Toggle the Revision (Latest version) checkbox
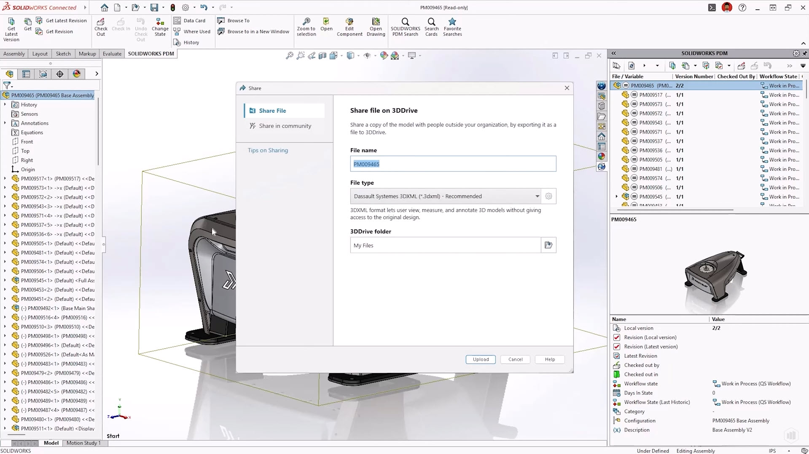Image resolution: width=809 pixels, height=454 pixels. click(x=617, y=347)
